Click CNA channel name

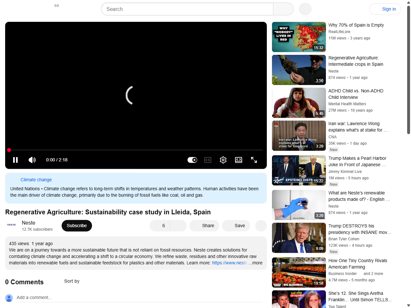pos(332,137)
